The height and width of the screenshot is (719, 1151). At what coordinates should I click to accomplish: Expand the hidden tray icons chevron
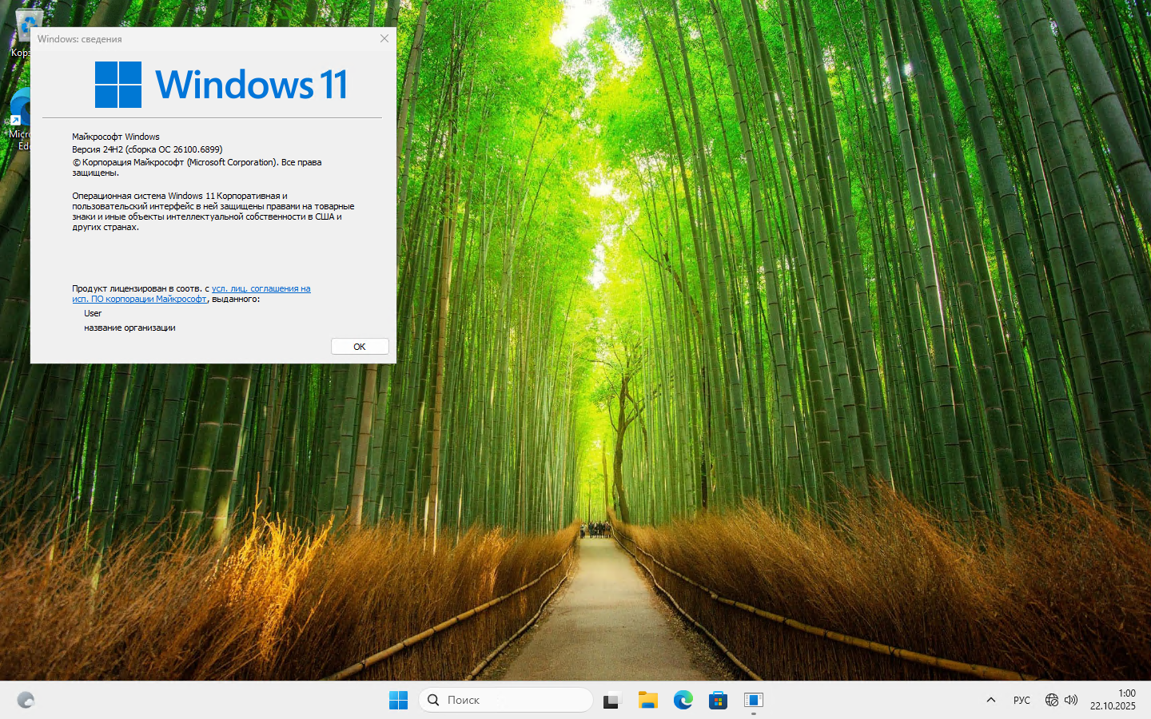[991, 700]
